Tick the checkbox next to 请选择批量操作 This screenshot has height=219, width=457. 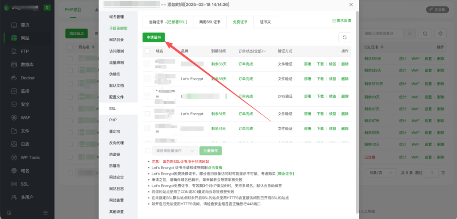pyautogui.click(x=147, y=150)
